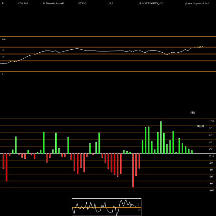
Task: Click the RSI axis label 100 on the left
Action: tap(3, 39)
